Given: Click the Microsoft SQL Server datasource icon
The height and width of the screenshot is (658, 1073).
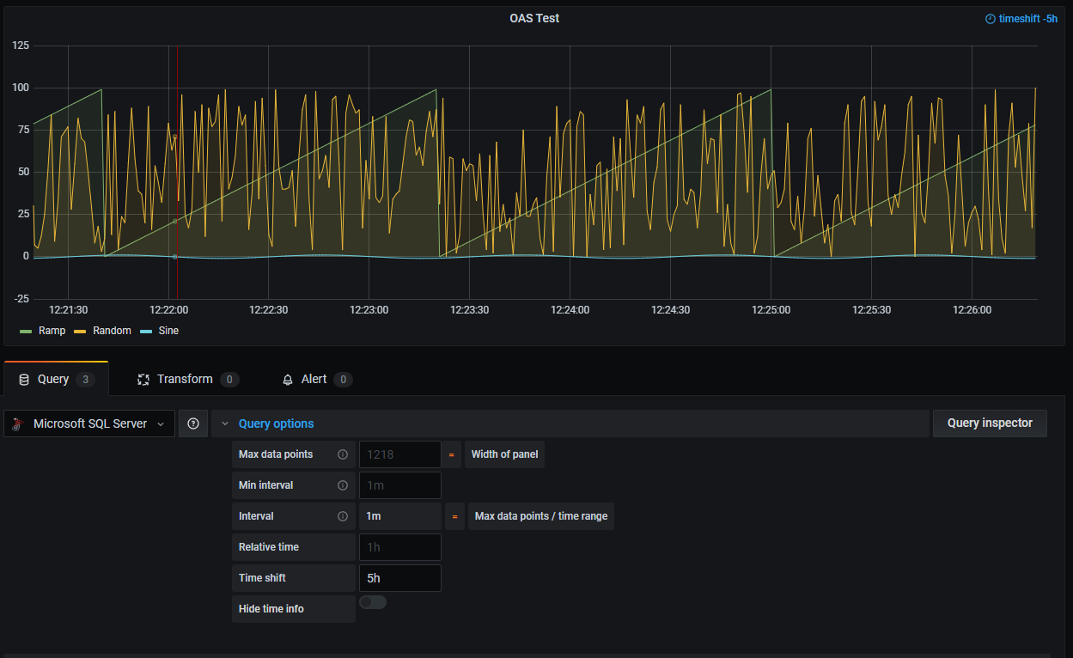Looking at the screenshot, I should (17, 423).
